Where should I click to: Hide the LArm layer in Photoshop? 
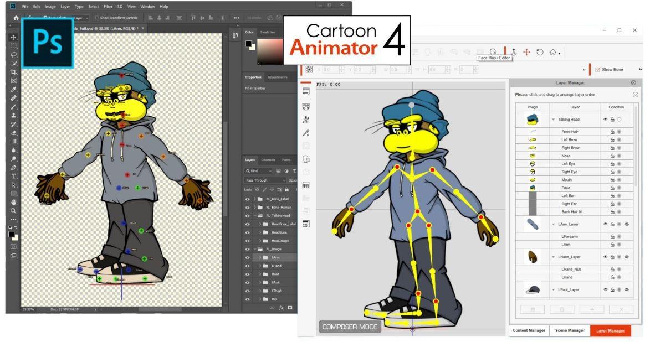coord(248,257)
